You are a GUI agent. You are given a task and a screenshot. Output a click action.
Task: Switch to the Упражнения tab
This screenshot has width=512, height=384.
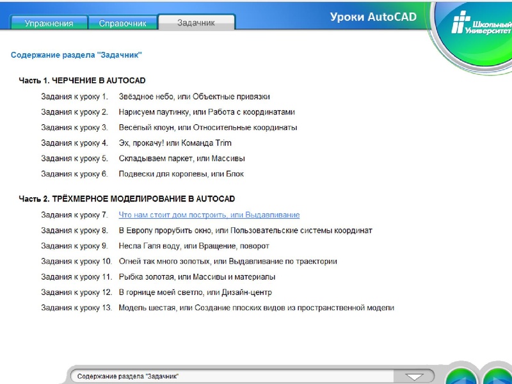[49, 23]
